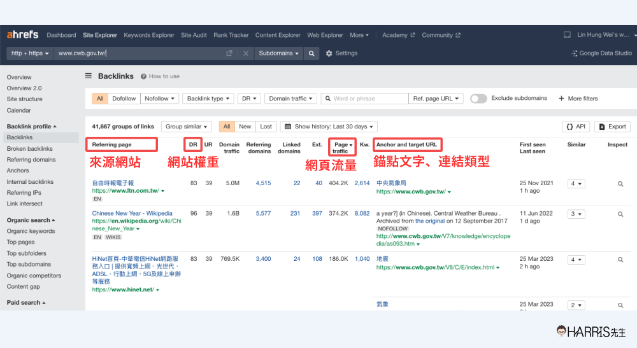Viewport: 637px width, 348px height.
Task: Open the Domain traffic filter dropdown
Action: 290,98
